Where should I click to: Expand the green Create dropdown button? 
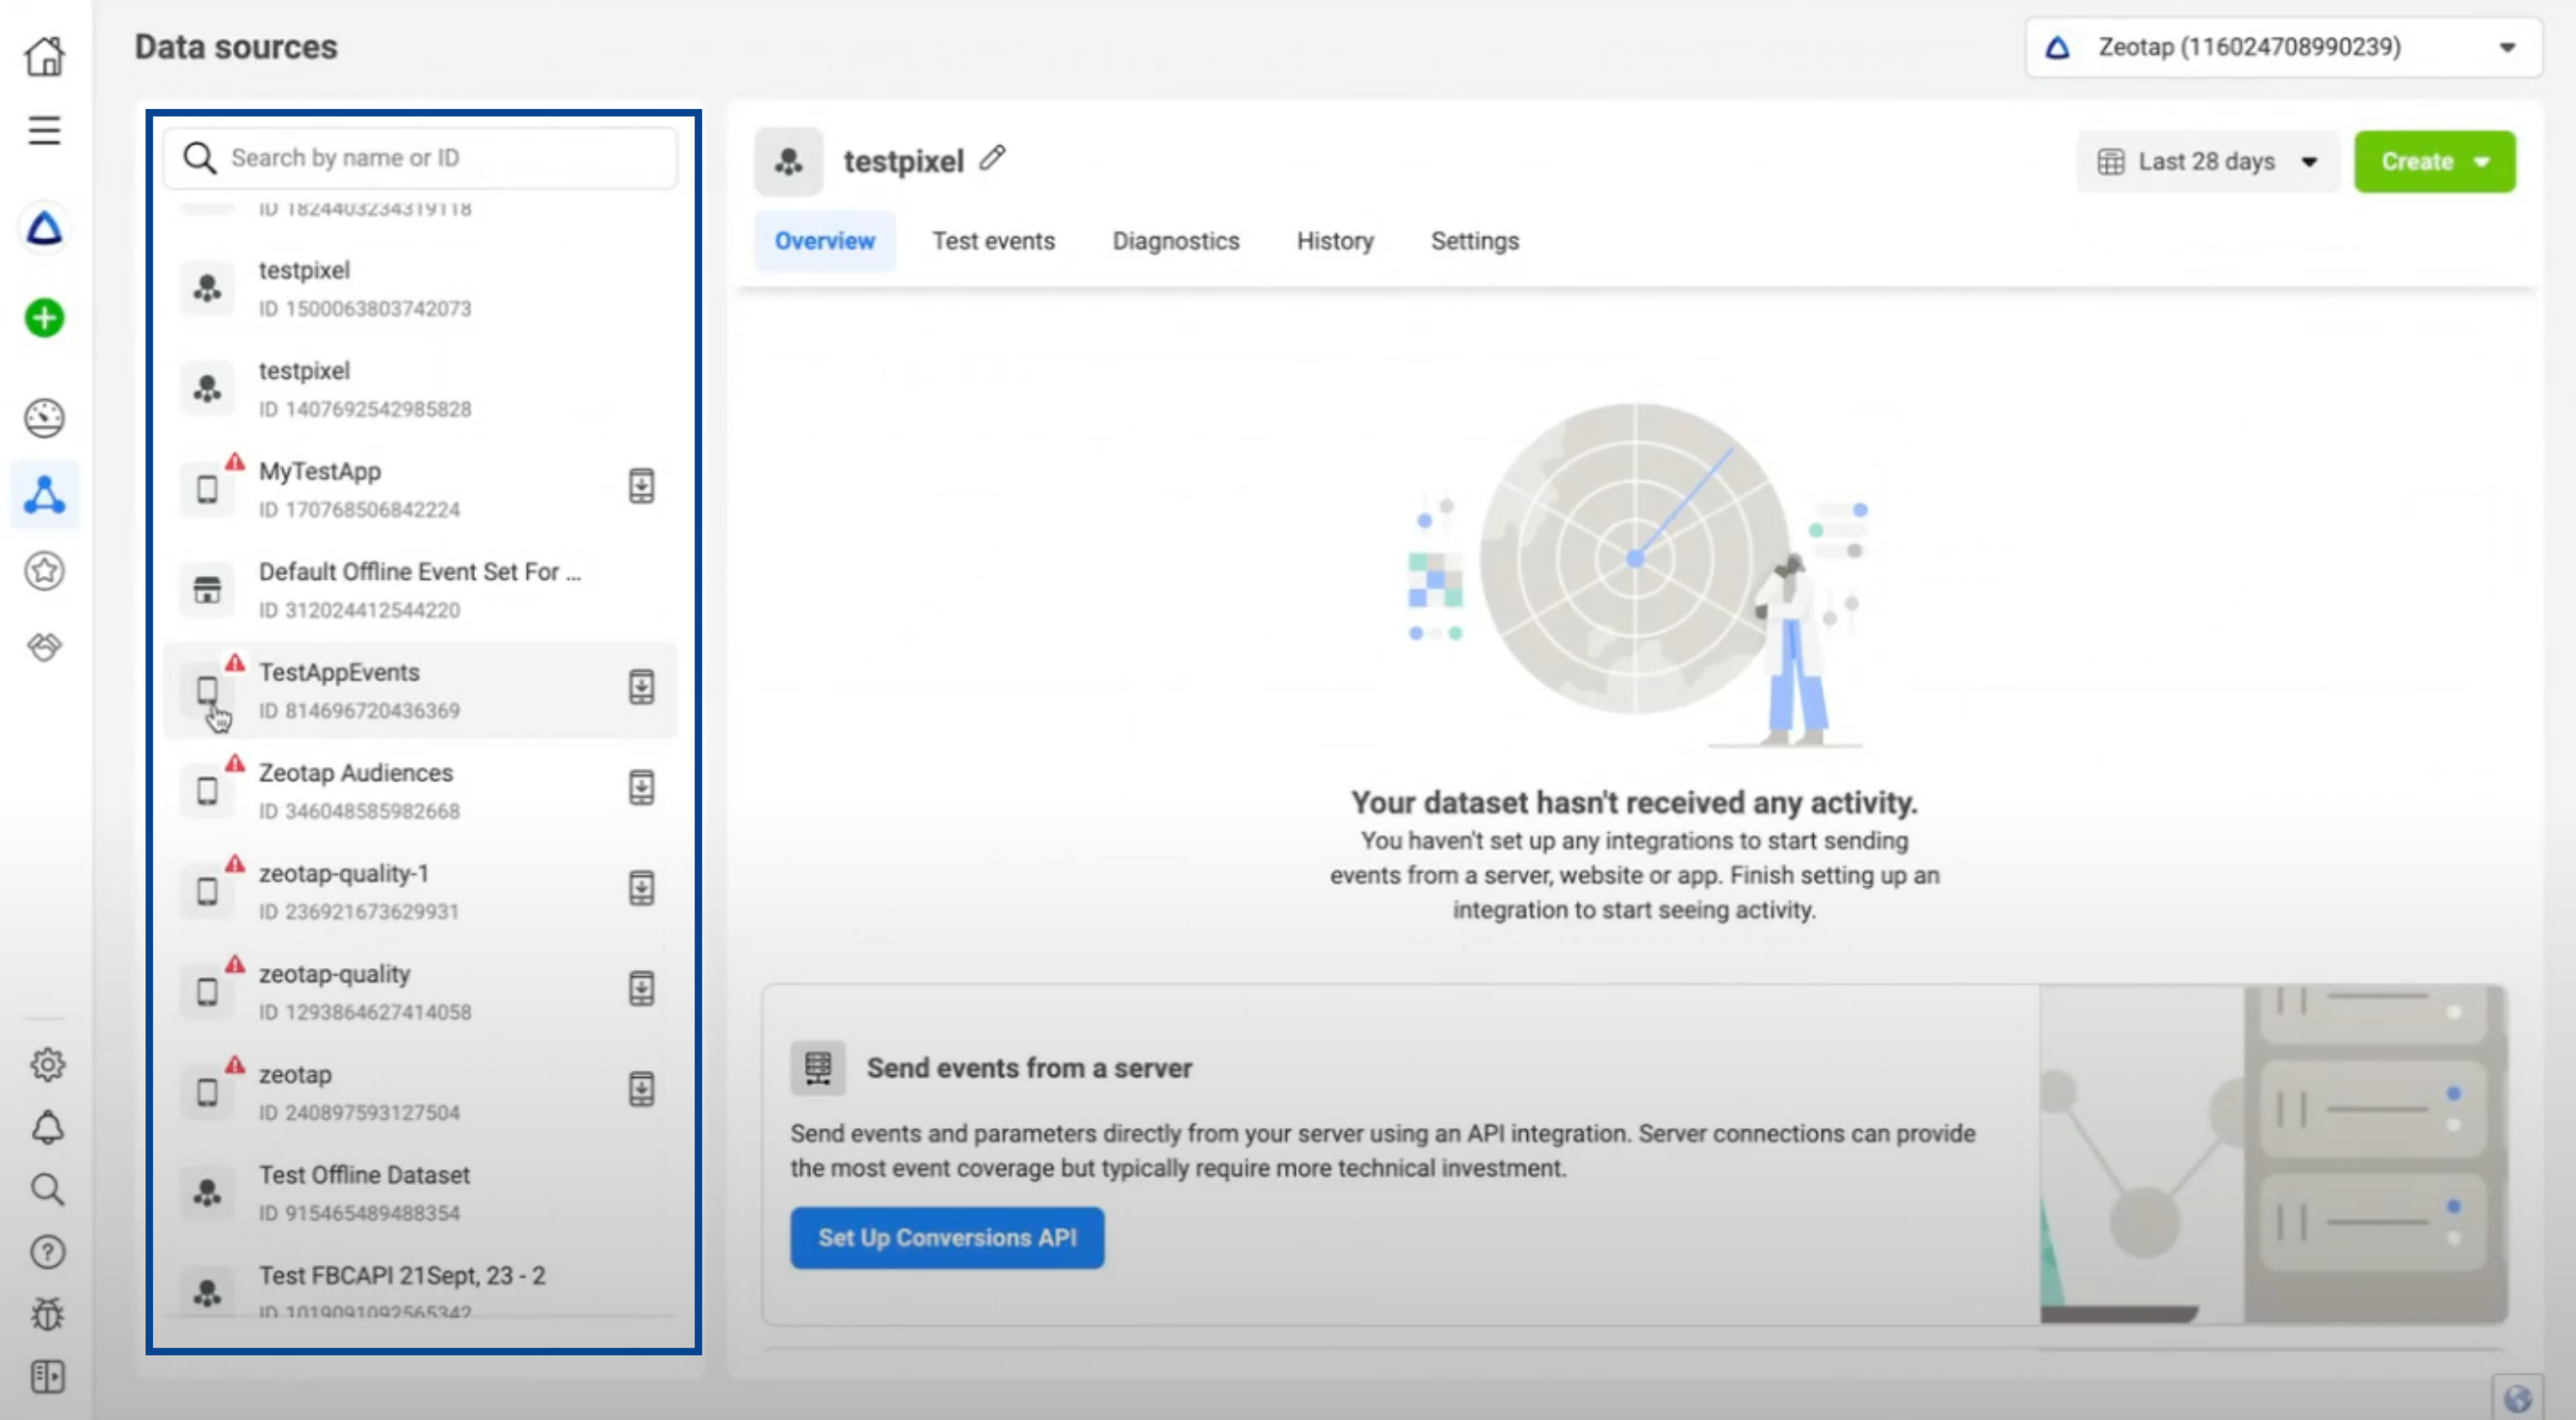click(2434, 162)
